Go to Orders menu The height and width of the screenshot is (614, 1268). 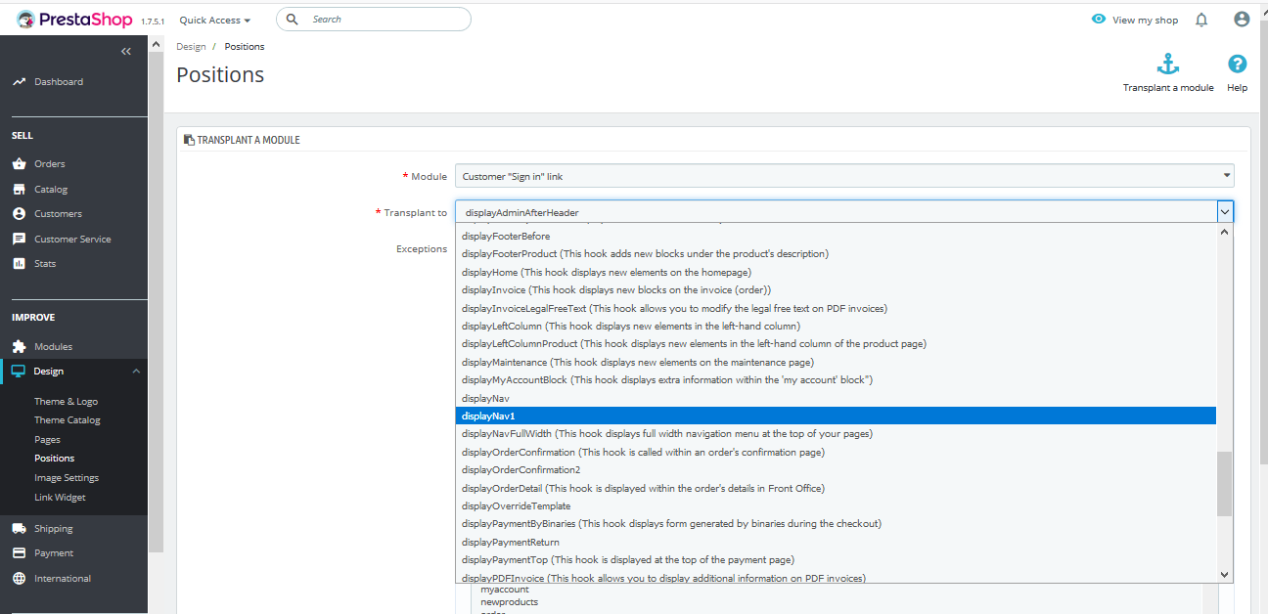click(50, 164)
